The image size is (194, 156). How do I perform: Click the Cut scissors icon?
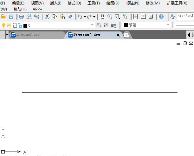47,16
